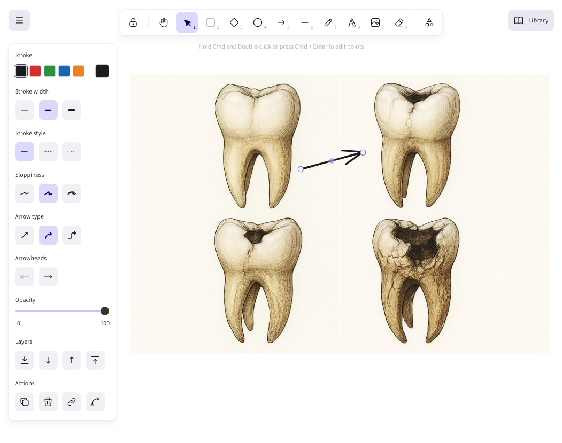
Task: Send the arrow to back layer
Action: point(25,360)
